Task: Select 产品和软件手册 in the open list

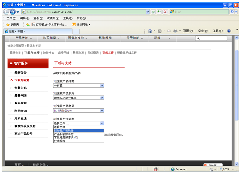Action: 79,134
